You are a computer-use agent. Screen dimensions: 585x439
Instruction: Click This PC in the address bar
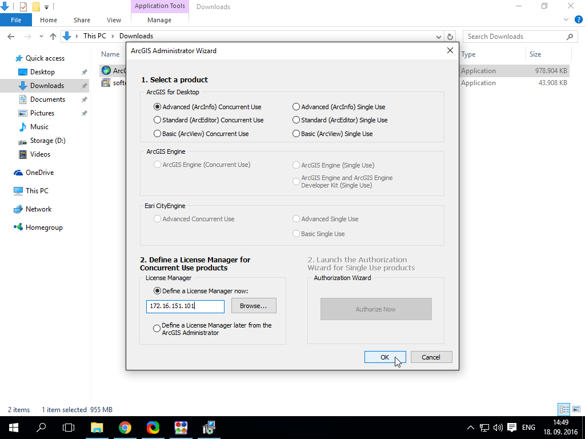pyautogui.click(x=95, y=36)
